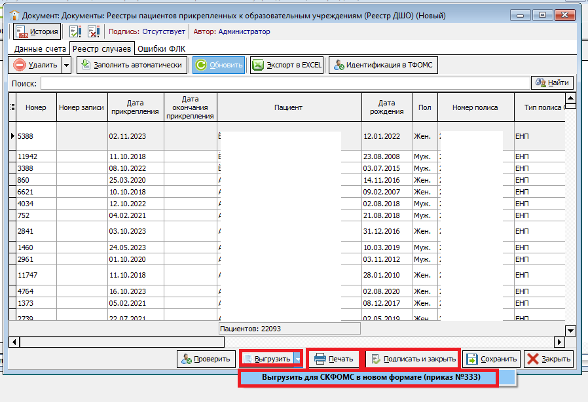The height and width of the screenshot is (402, 588).
Task: Sort by Номер column header
Action: pyautogui.click(x=36, y=107)
